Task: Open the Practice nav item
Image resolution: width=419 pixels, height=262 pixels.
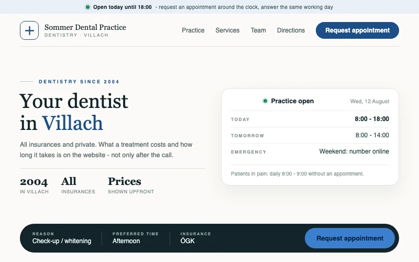Action: click(x=193, y=30)
